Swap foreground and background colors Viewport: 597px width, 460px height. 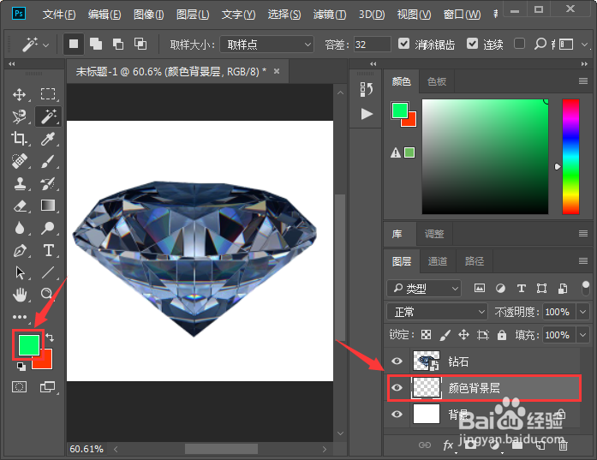(50, 337)
